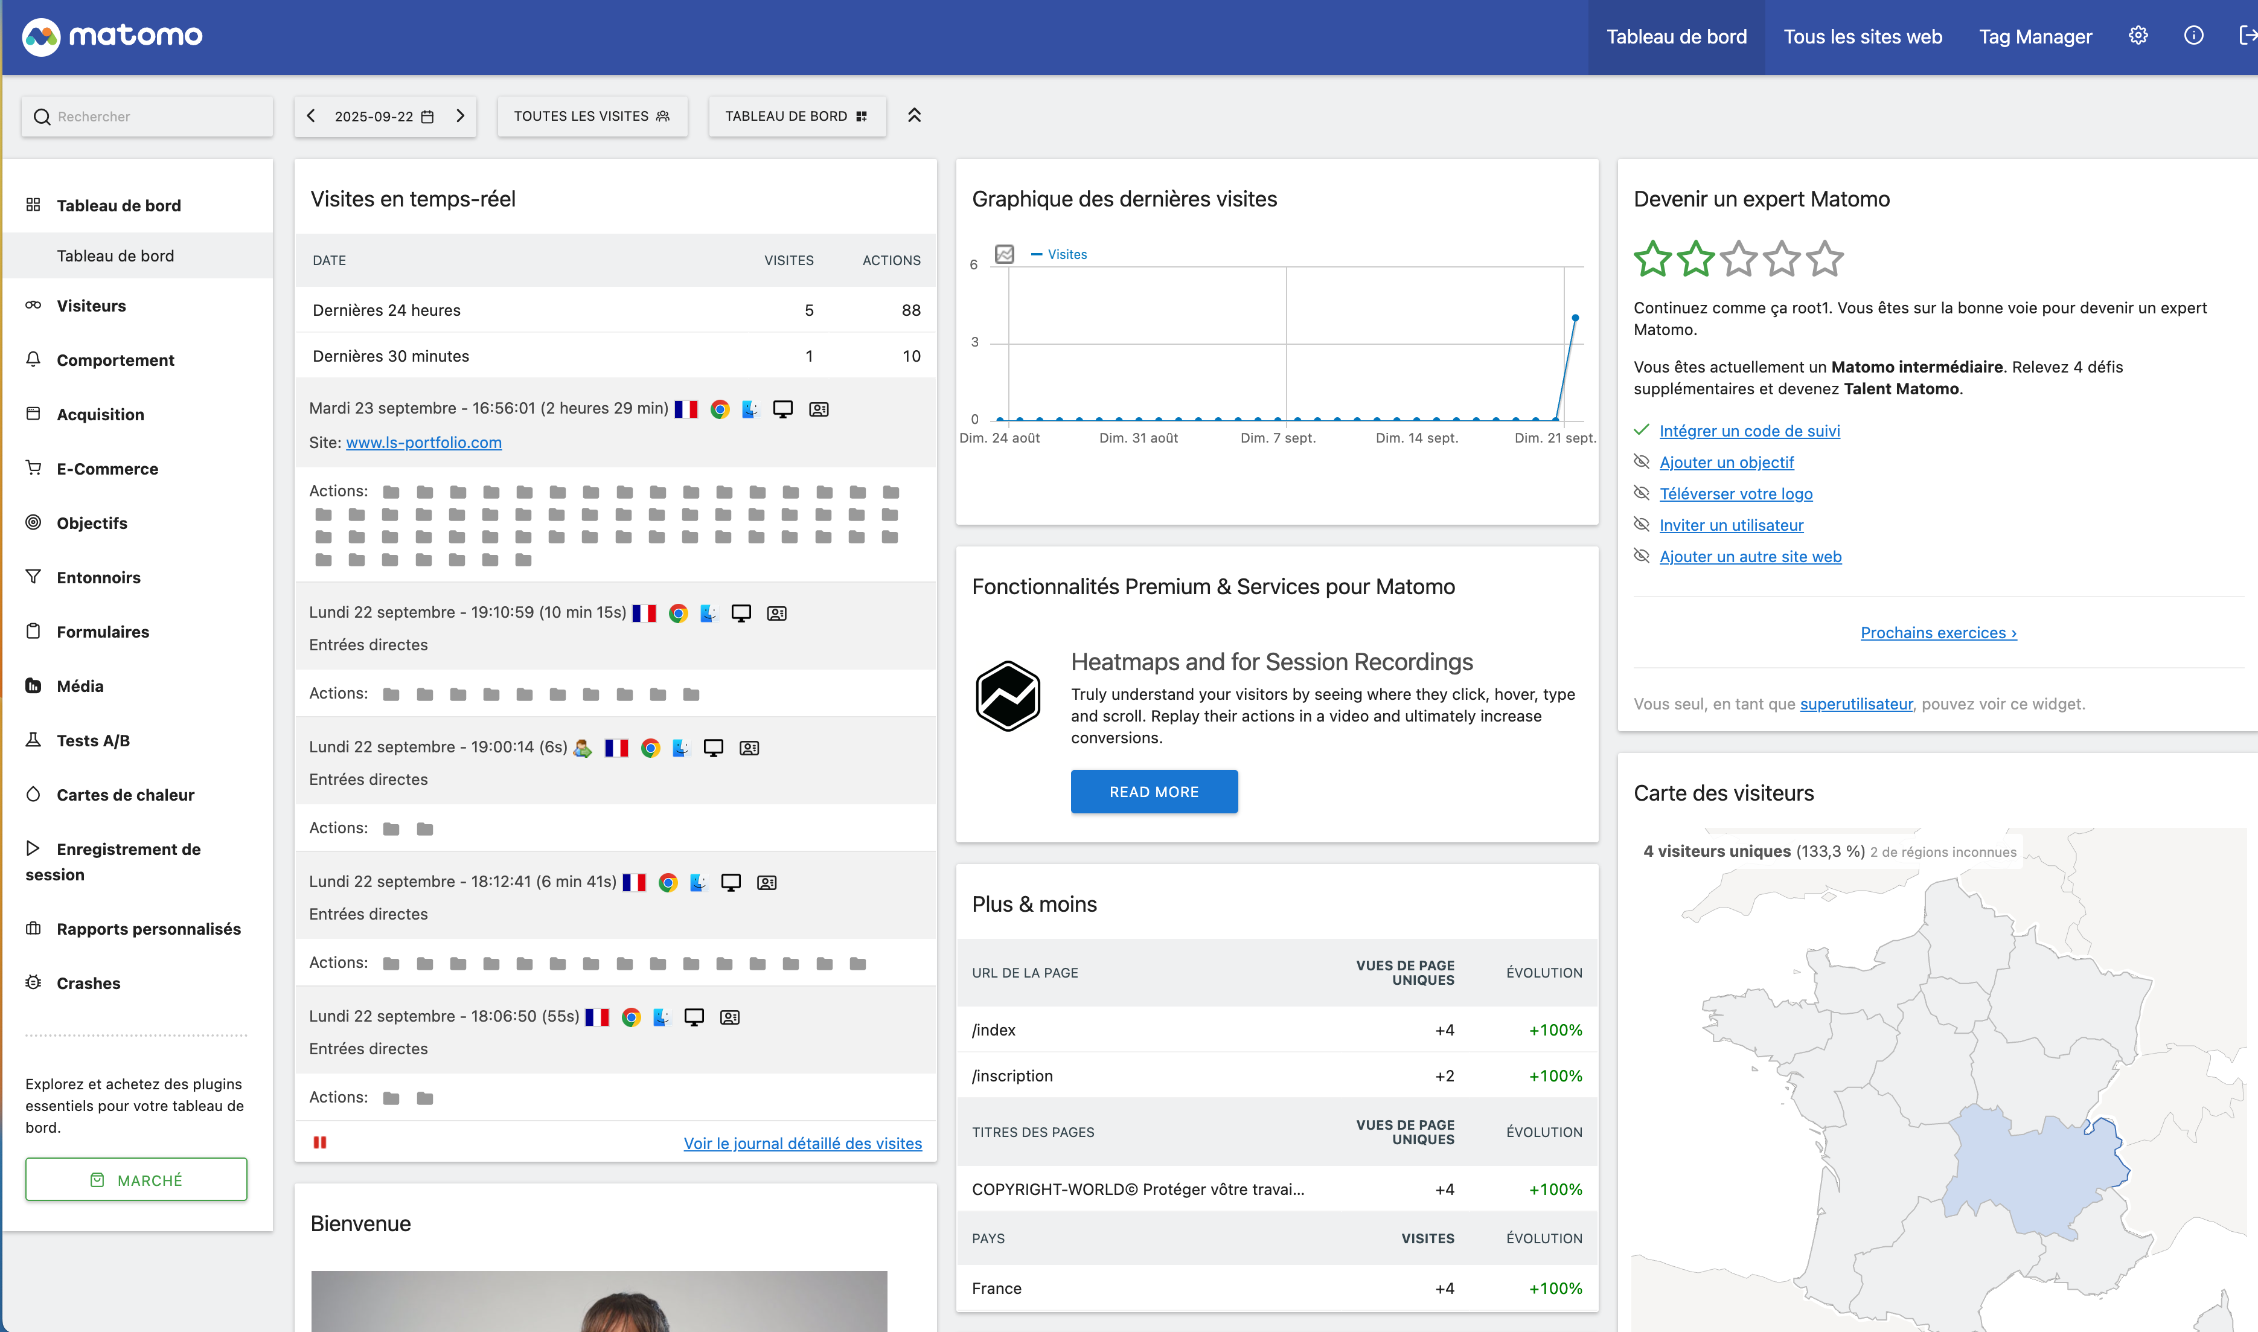Toggle the eye icon beside Téléverser votre logo

1642,493
